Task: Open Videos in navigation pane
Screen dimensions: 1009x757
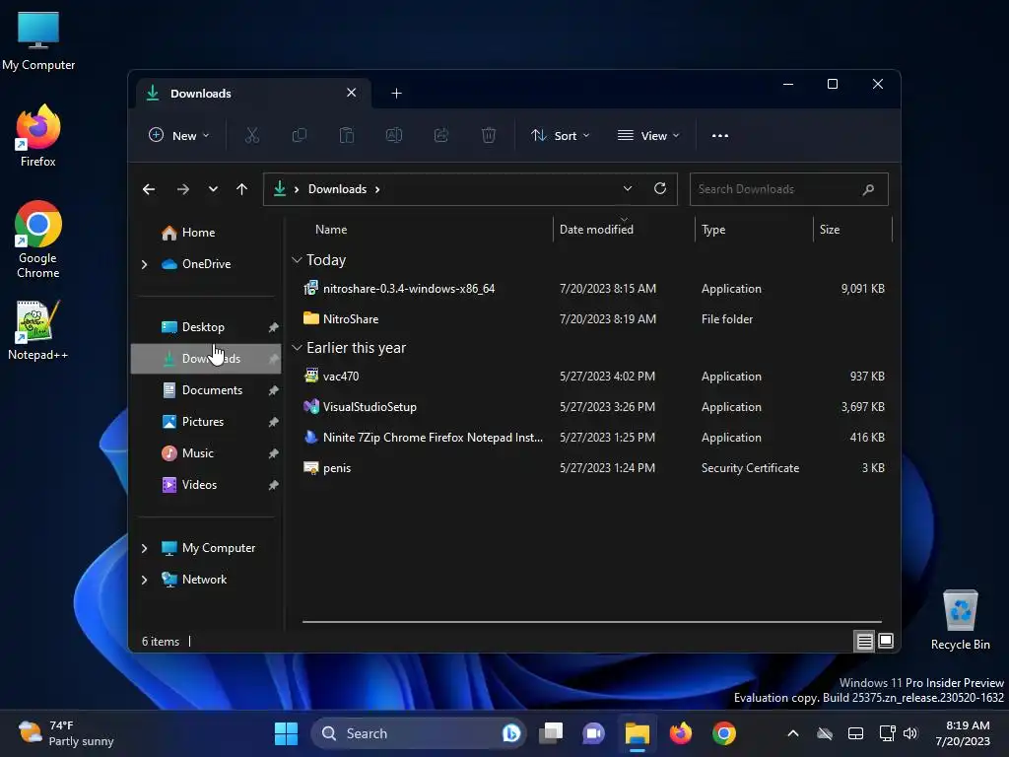Action: coord(206,485)
